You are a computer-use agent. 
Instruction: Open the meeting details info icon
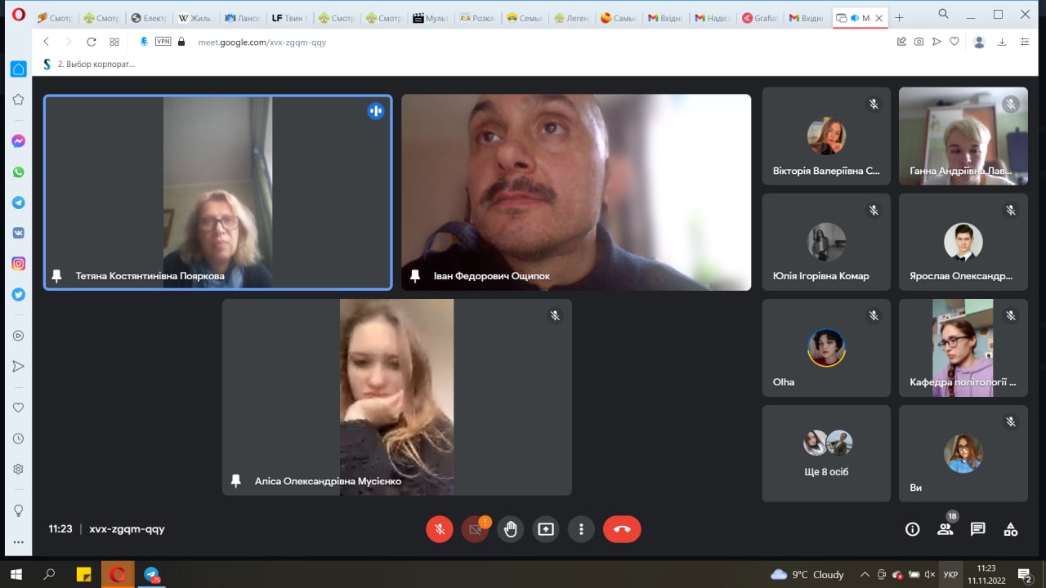[913, 529]
